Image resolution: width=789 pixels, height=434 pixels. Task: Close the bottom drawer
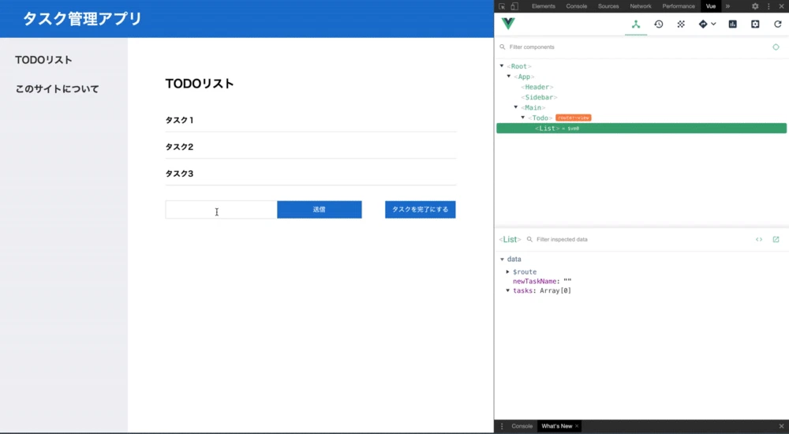click(x=781, y=426)
